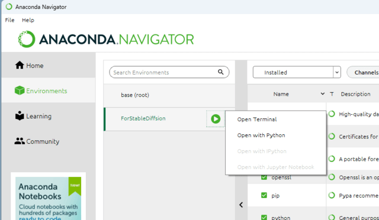Choose Open with Python from the context menu

point(276,135)
